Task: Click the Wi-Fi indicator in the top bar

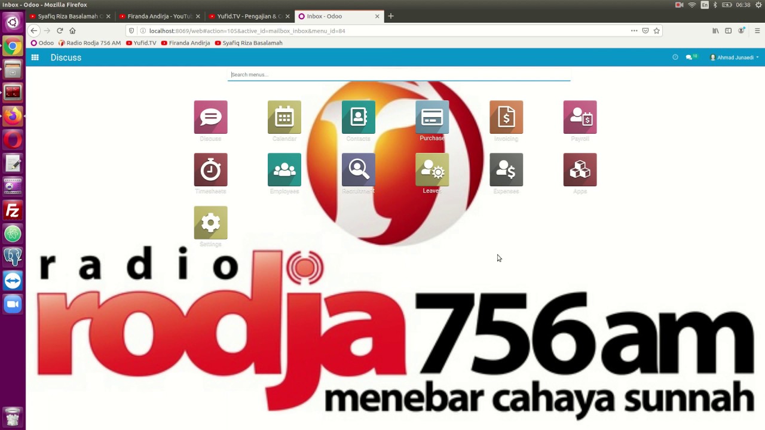Action: tap(692, 5)
